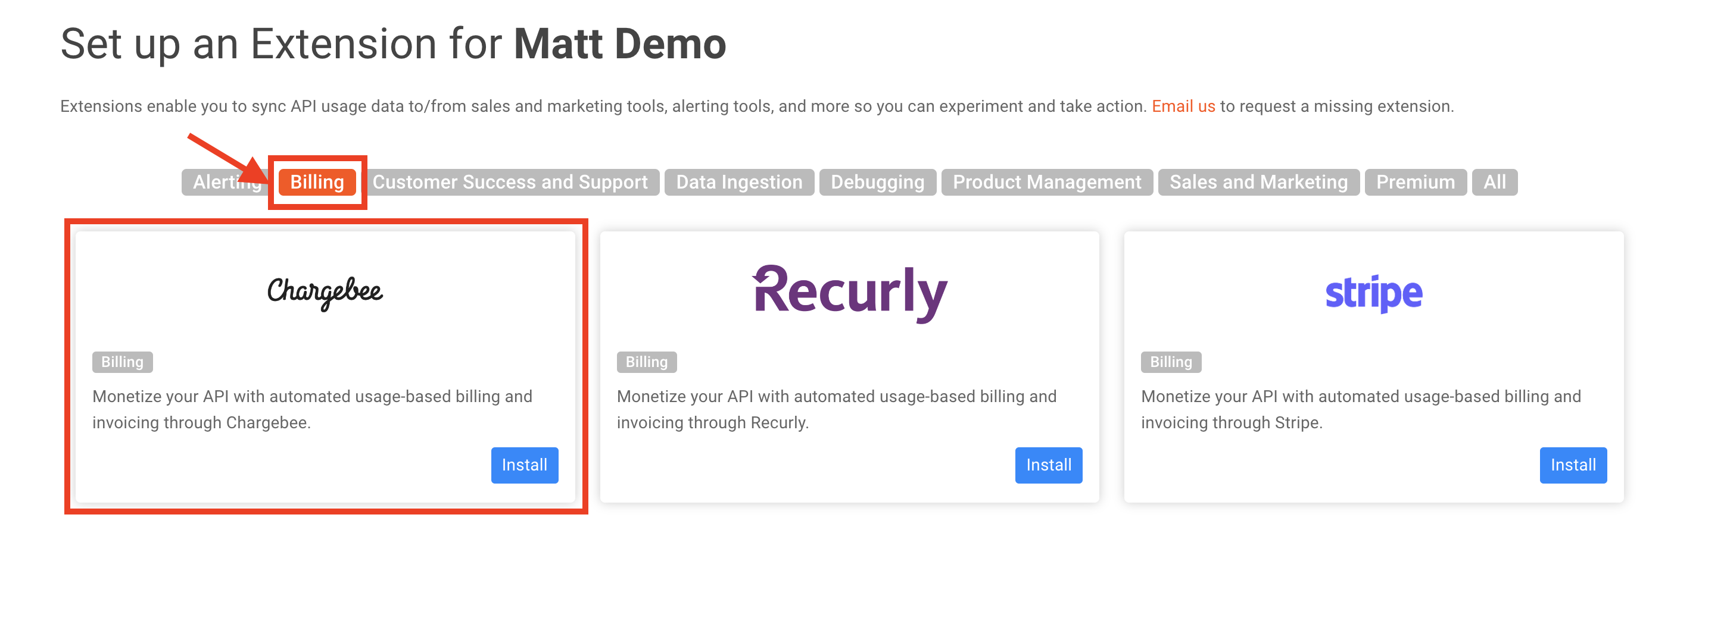Click the Stripe logo
This screenshot has width=1727, height=640.
coord(1373,293)
